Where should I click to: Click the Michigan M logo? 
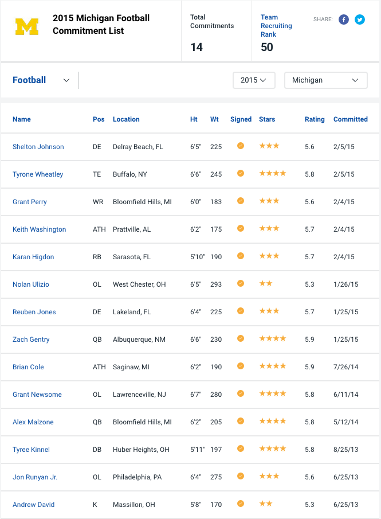click(27, 26)
